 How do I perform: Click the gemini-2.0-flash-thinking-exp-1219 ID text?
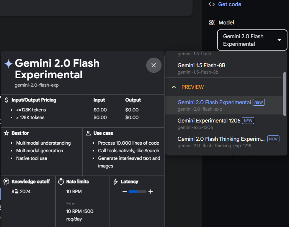pyautogui.click(x=214, y=146)
